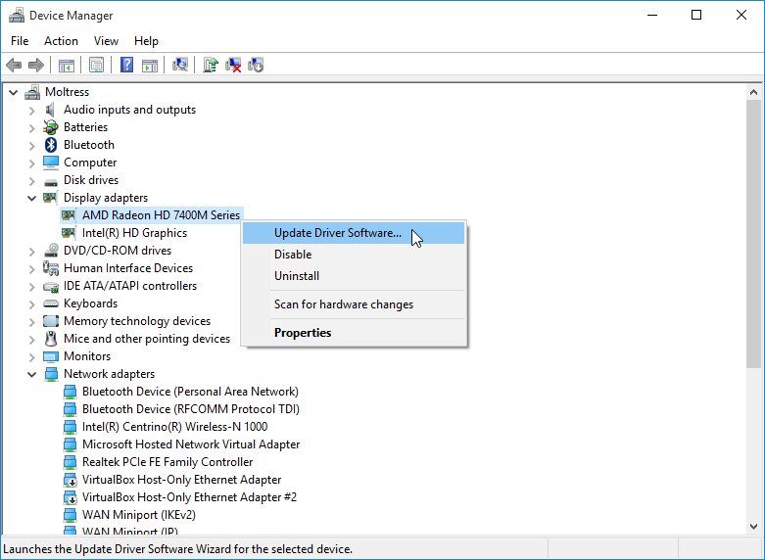This screenshot has height=560, width=765.
Task: Click the Moltress root computer icon
Action: [x=32, y=92]
